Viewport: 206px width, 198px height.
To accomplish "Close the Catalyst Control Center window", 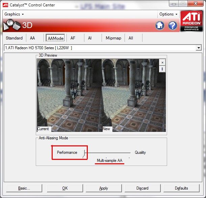I will (196, 3).
